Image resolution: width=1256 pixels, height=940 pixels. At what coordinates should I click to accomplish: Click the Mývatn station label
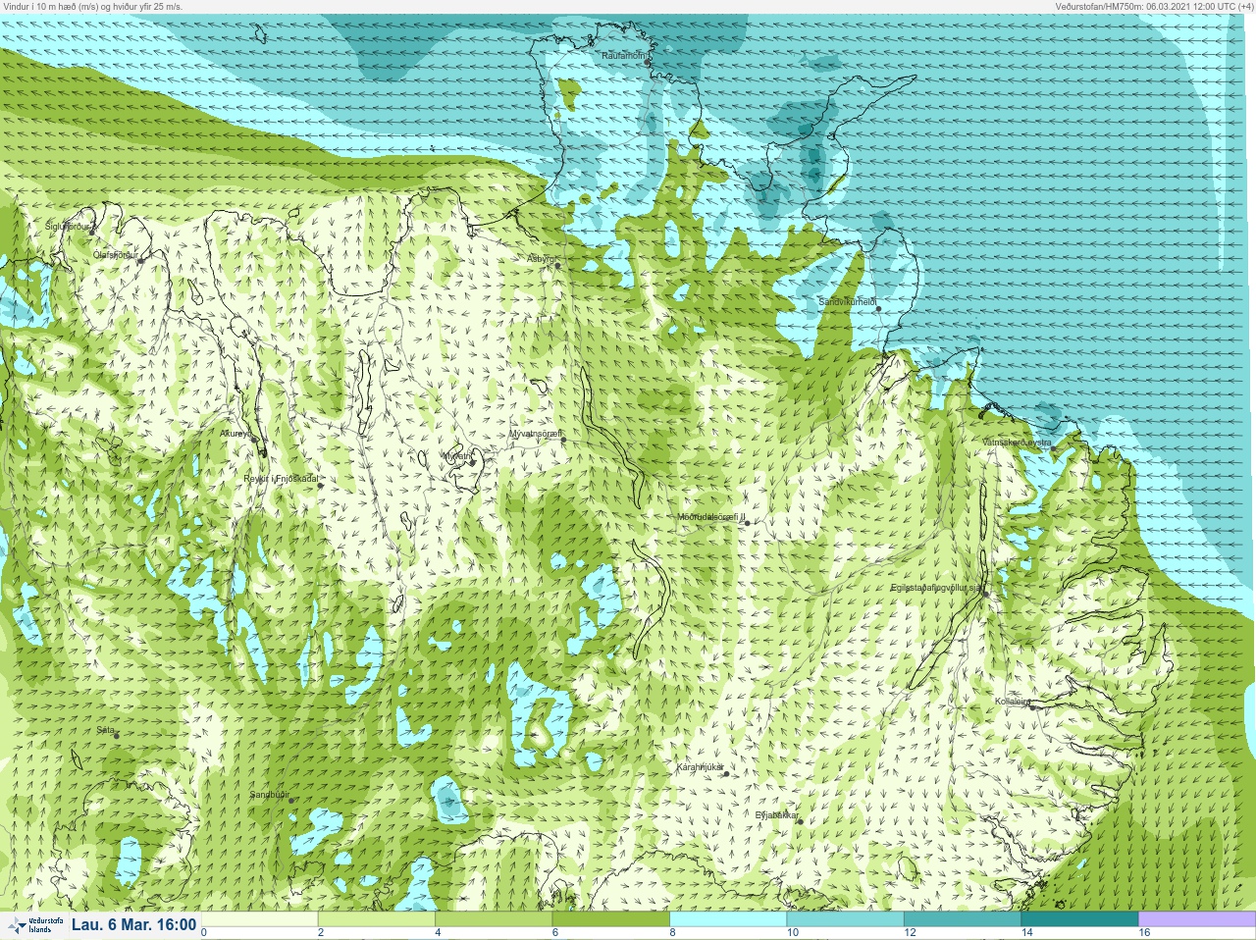[x=457, y=456]
